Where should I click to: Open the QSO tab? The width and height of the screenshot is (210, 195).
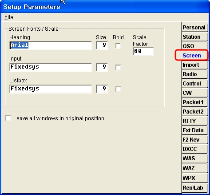click(x=195, y=46)
